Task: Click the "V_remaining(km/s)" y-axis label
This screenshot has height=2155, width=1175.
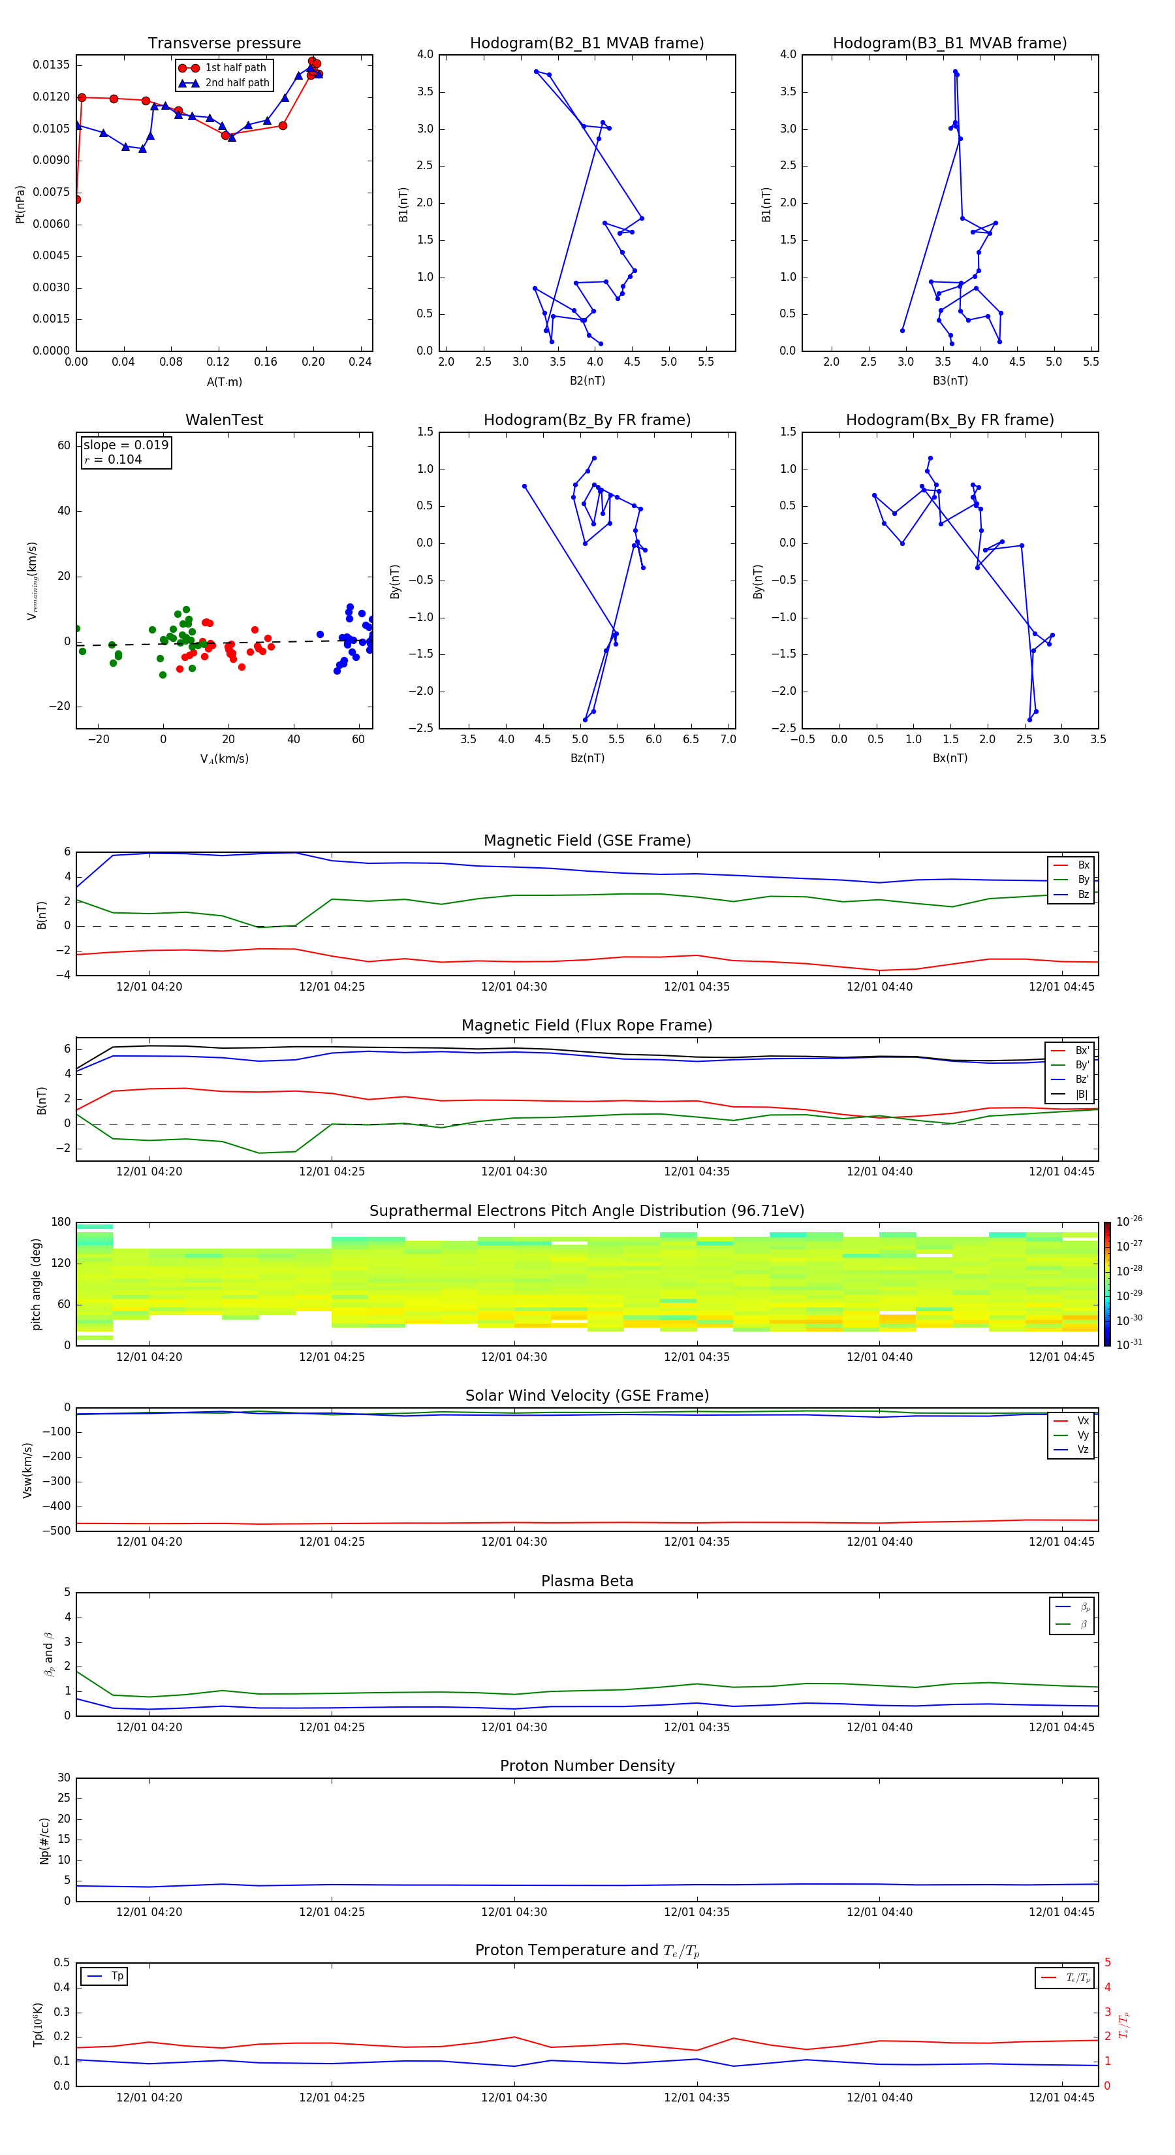Action: [32, 581]
